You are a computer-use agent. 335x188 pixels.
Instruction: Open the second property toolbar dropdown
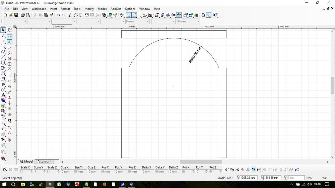50,21
